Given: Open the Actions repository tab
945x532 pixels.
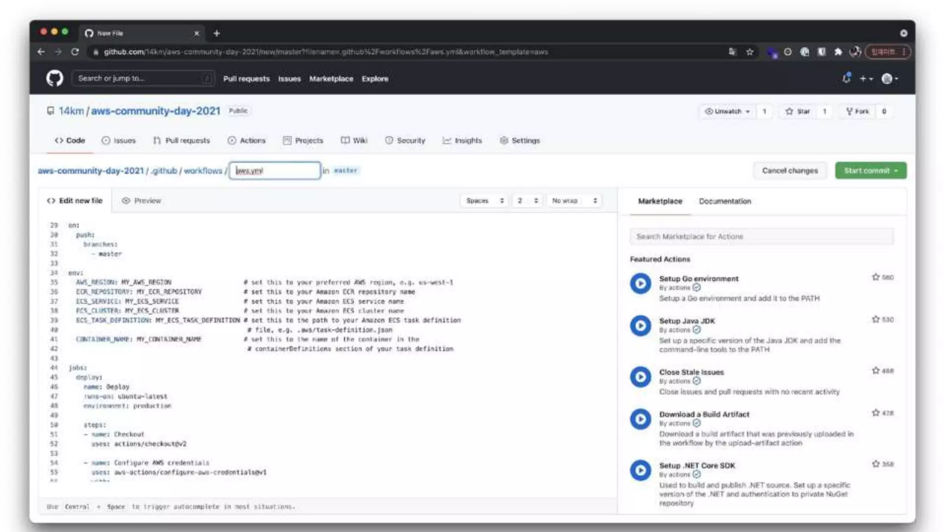Looking at the screenshot, I should tap(247, 140).
